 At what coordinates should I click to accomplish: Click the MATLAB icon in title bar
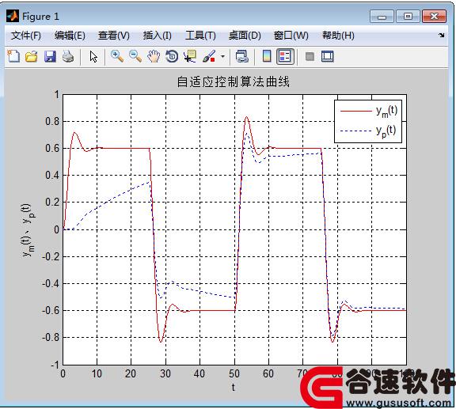[13, 16]
